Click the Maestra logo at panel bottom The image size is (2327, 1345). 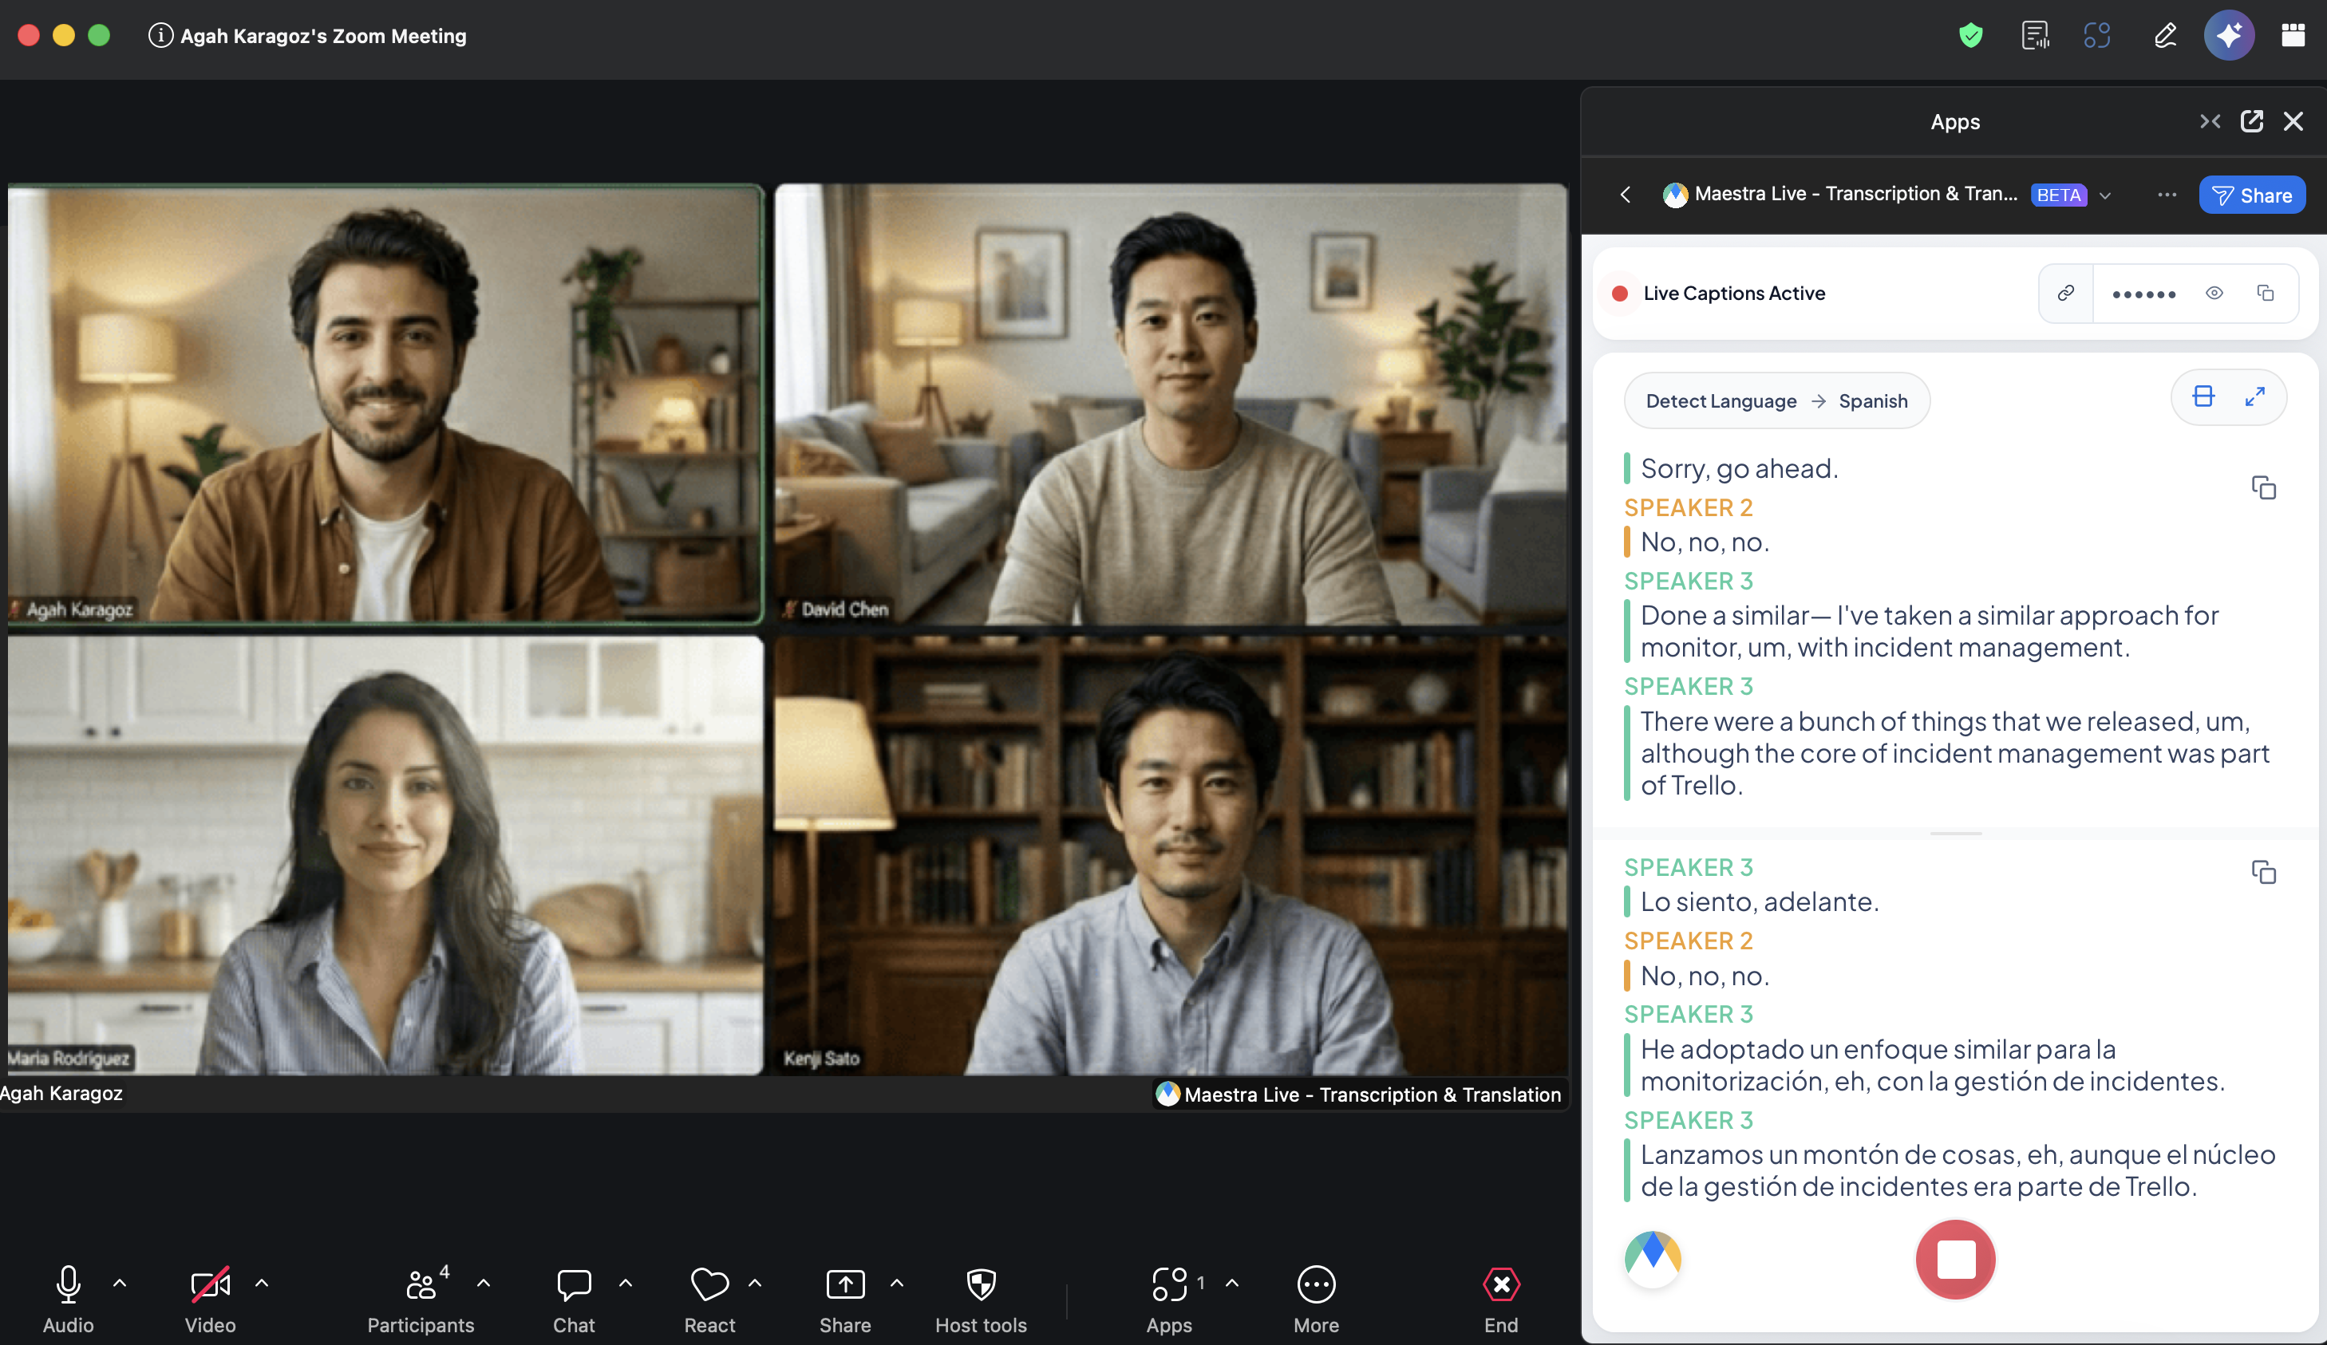[1652, 1257]
